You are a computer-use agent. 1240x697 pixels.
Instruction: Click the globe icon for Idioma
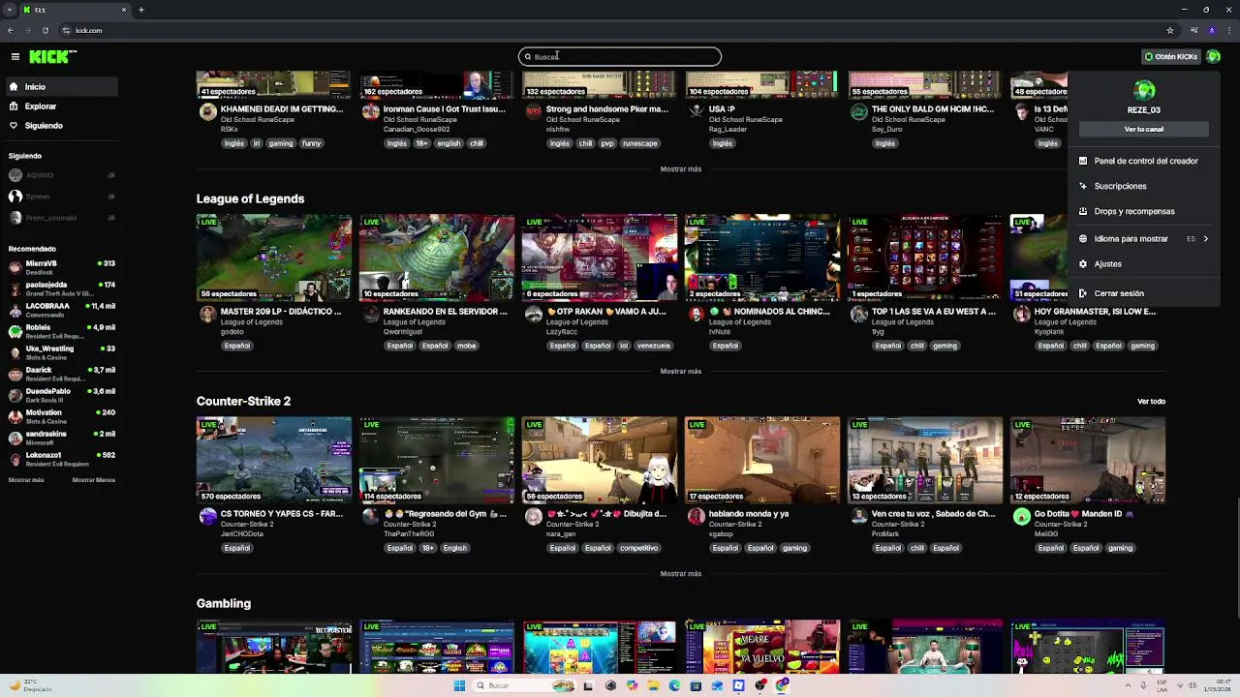(1083, 238)
